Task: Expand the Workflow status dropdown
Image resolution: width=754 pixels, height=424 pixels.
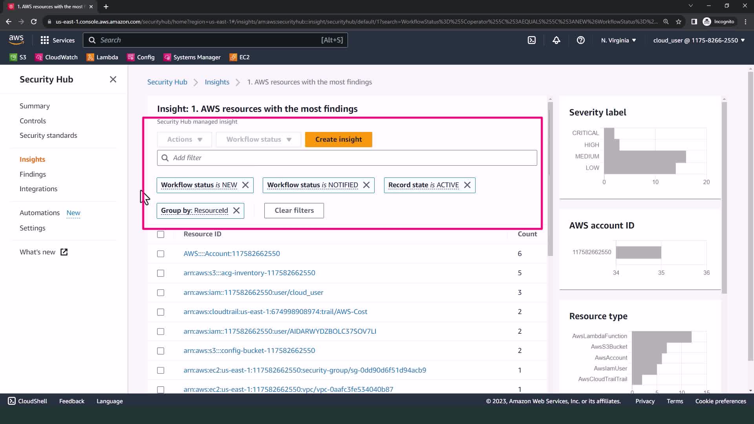Action: 258,139
